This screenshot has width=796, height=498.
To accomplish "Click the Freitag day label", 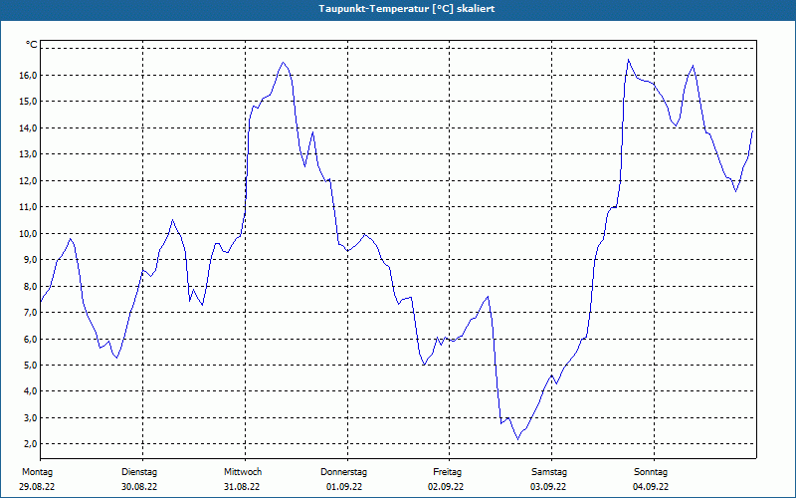I will coord(447,472).
